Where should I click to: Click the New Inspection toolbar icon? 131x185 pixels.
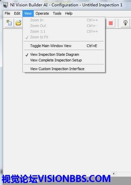tap(9, 23)
